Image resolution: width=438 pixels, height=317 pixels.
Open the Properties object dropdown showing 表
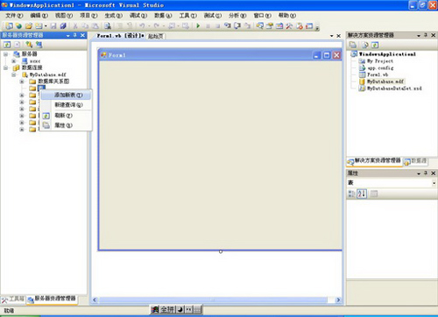434,183
